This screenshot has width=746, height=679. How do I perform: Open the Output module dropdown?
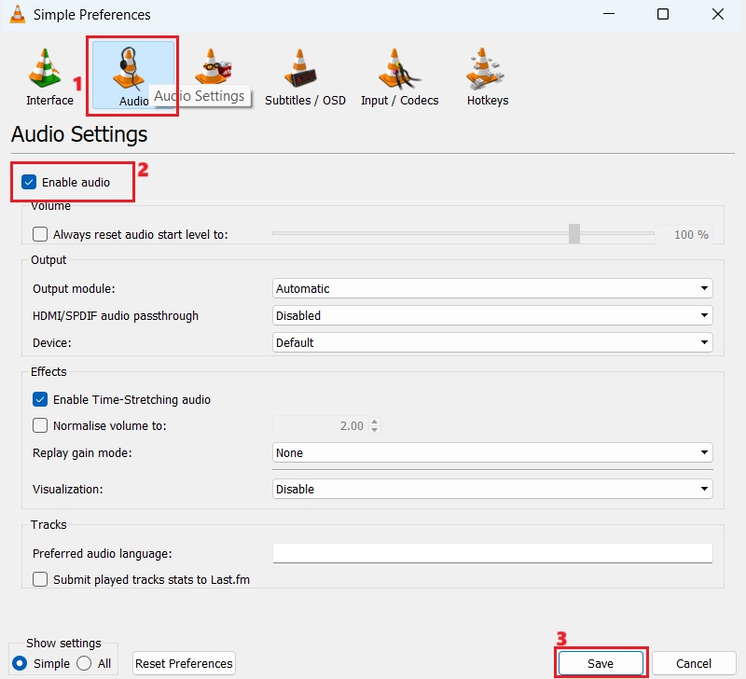[x=492, y=288]
